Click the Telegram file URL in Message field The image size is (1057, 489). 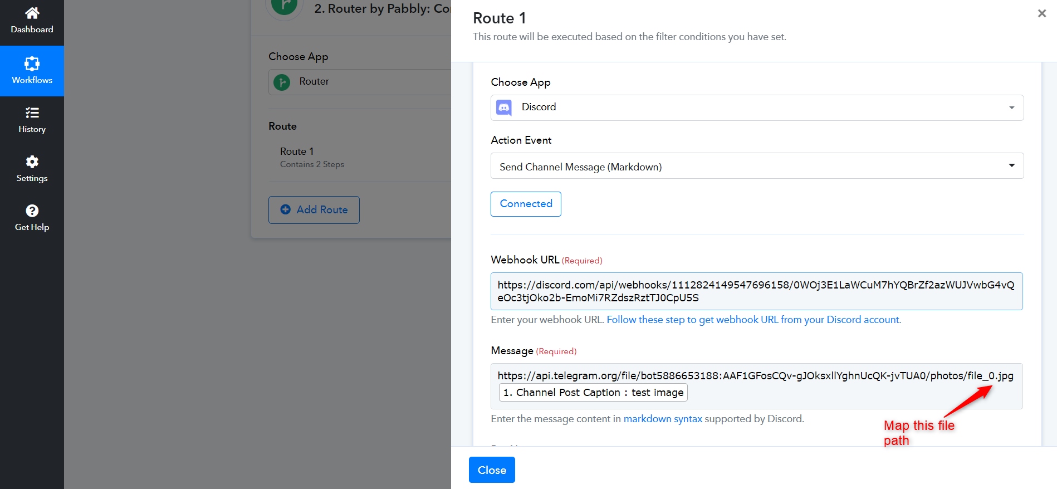coord(755,376)
